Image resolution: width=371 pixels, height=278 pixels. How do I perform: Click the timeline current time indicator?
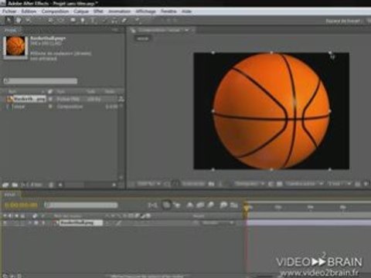(x=246, y=207)
